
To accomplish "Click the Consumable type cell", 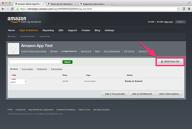I will tap(90, 81).
